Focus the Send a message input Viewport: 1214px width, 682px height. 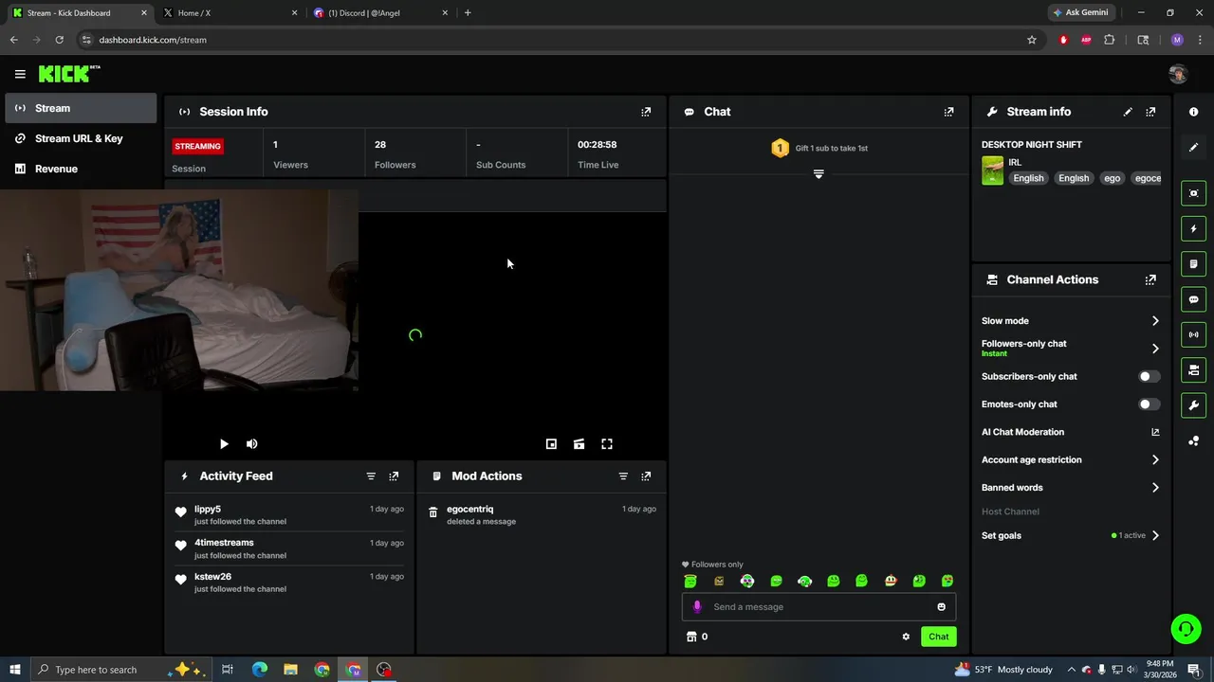[x=819, y=607]
